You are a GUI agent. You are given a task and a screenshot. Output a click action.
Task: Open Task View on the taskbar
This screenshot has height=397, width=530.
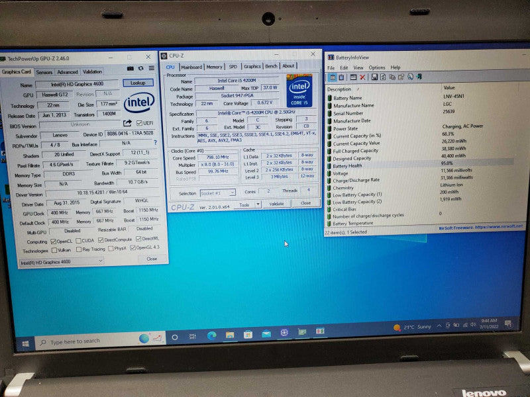tap(193, 337)
